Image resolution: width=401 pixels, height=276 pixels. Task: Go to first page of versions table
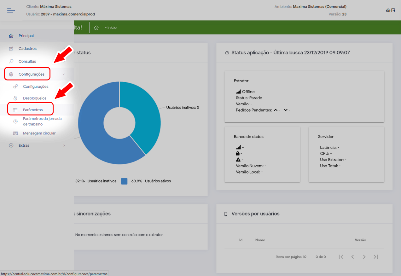[341, 257]
